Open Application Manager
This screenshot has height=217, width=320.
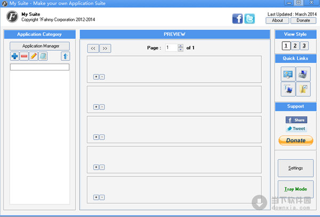40,46
